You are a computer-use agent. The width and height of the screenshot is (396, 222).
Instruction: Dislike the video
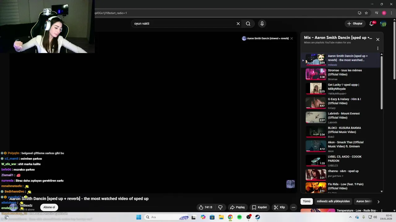click(x=221, y=207)
